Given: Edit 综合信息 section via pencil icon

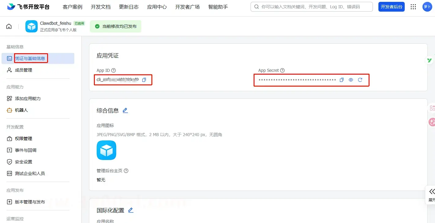Looking at the screenshot, I should pos(125,110).
